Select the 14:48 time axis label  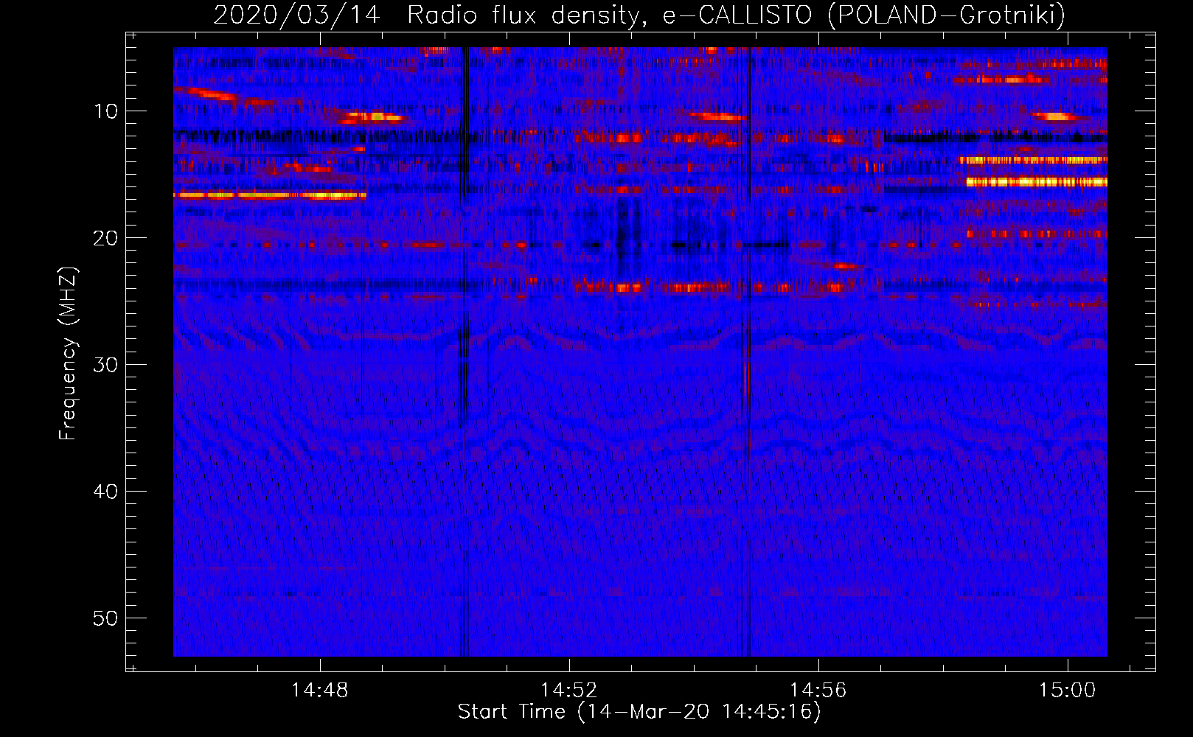(x=319, y=691)
